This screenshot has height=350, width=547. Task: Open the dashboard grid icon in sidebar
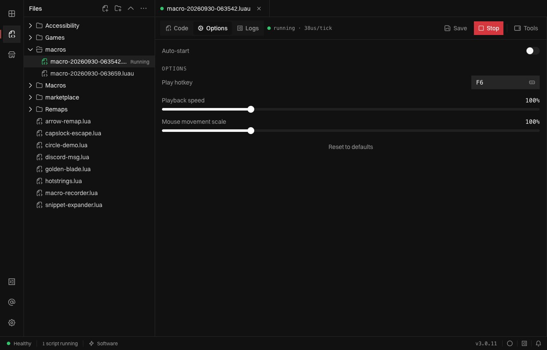pos(12,14)
